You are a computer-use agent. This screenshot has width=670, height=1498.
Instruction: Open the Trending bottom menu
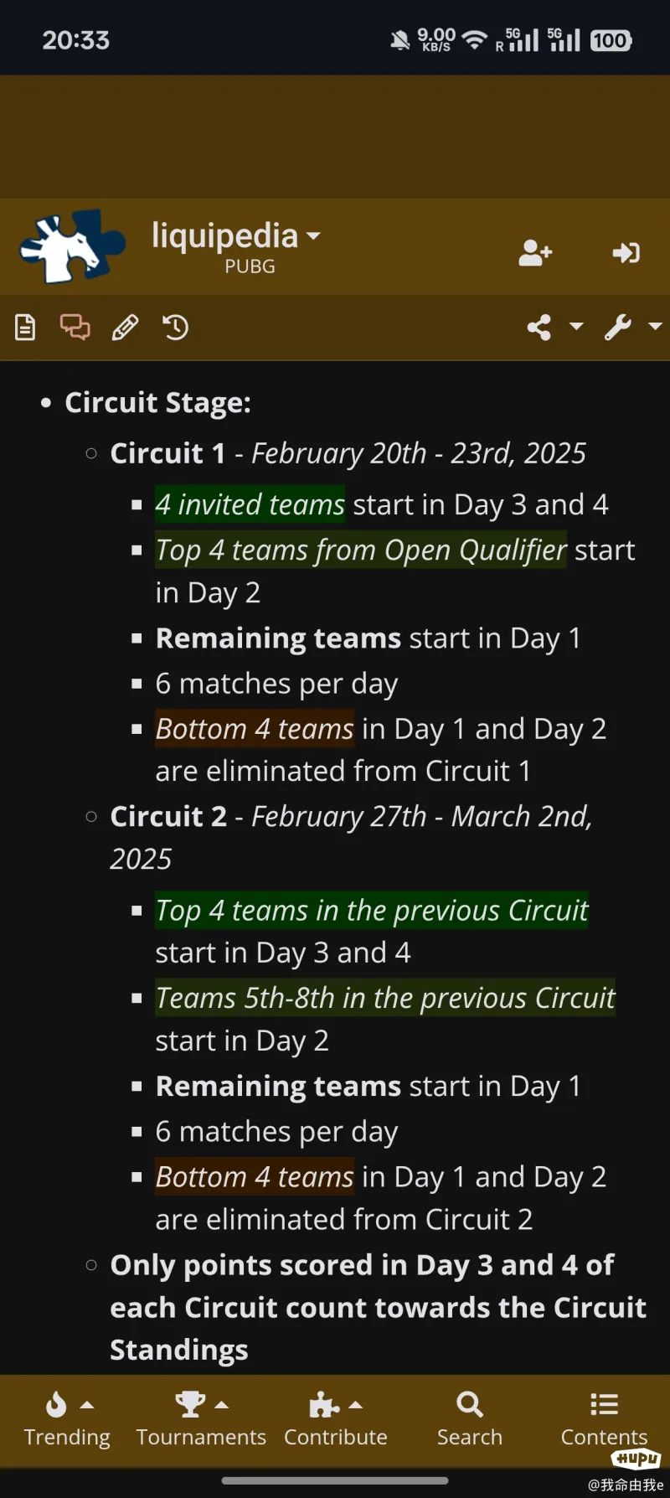pos(67,1420)
